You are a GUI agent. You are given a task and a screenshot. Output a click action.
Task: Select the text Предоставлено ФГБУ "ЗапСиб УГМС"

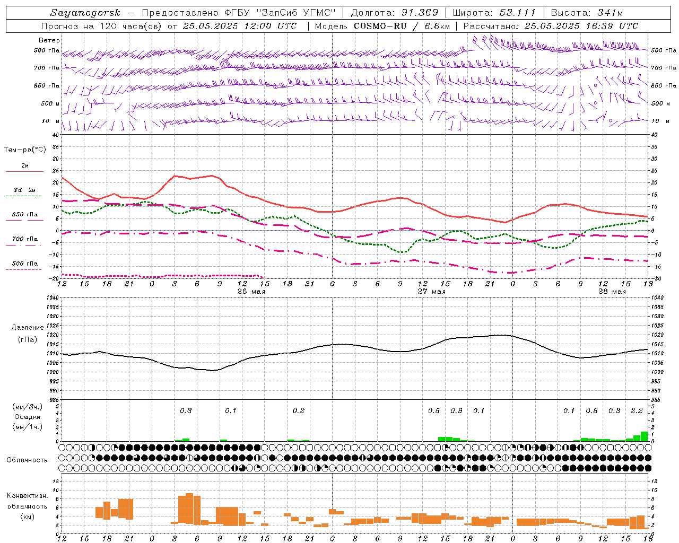239,13
